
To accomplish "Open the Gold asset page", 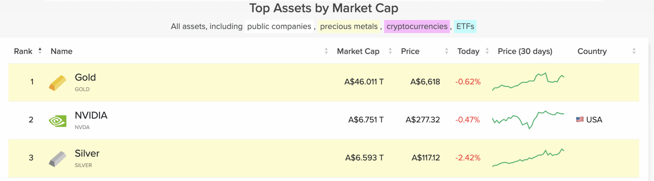I will pos(85,78).
